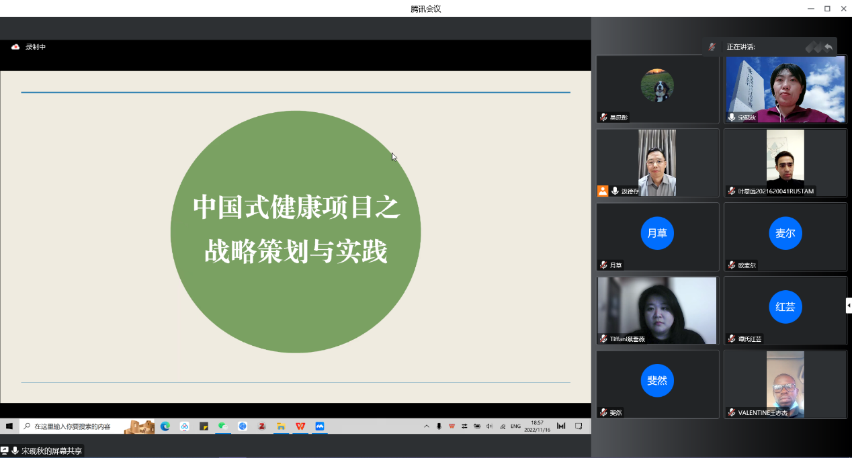The image size is (852, 458).
Task: Click the 月草 avatar circle
Action: tap(657, 233)
